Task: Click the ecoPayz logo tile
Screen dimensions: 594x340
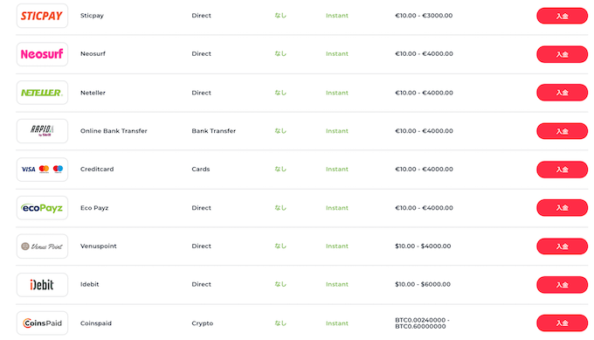Action: point(42,208)
